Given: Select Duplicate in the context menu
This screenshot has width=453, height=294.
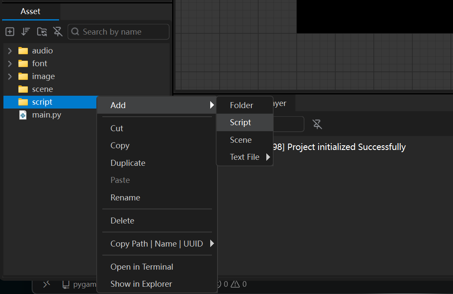Looking at the screenshot, I should [157, 163].
